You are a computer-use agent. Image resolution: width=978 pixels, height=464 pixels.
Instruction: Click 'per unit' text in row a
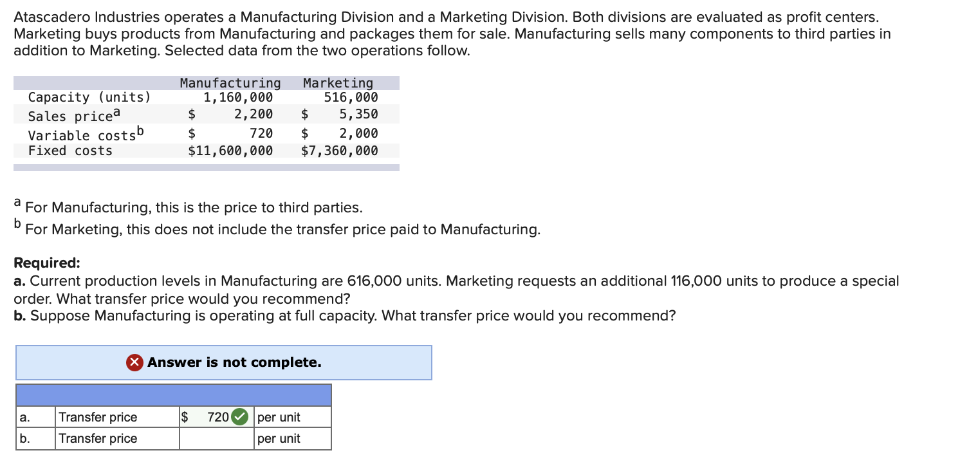tap(279, 417)
